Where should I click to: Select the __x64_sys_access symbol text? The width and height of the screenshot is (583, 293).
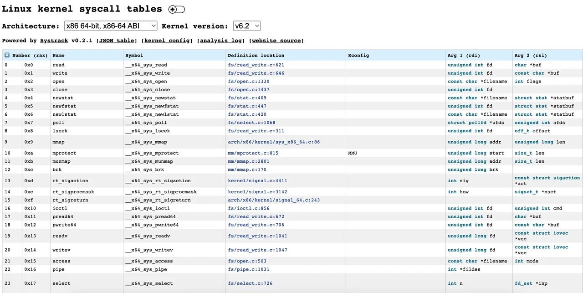coord(149,261)
